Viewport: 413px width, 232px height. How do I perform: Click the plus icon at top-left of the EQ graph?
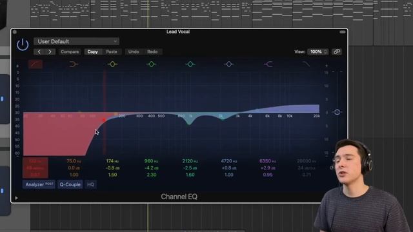[x=17, y=66]
